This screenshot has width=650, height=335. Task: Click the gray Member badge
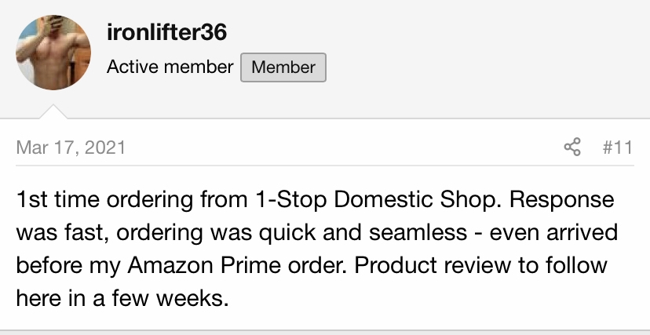tap(283, 67)
